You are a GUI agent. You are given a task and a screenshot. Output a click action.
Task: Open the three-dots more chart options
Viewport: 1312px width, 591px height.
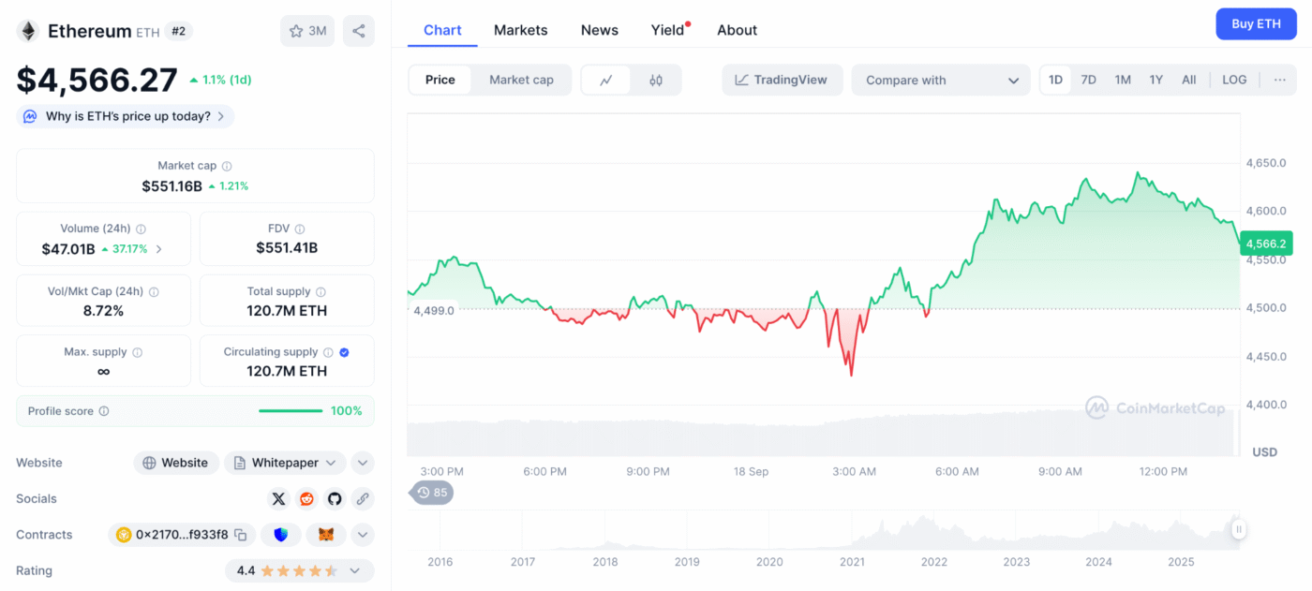click(1280, 80)
